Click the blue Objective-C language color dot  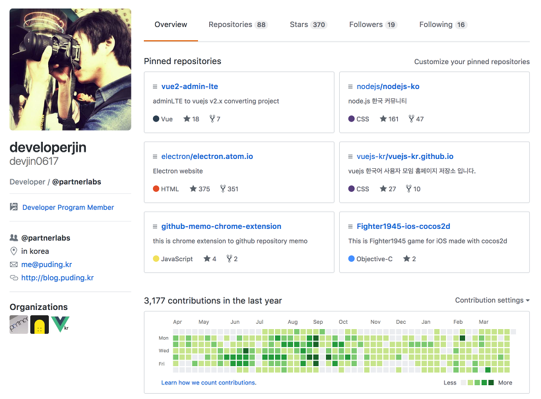click(x=351, y=259)
